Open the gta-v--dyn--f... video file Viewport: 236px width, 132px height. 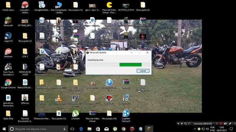click(92, 7)
